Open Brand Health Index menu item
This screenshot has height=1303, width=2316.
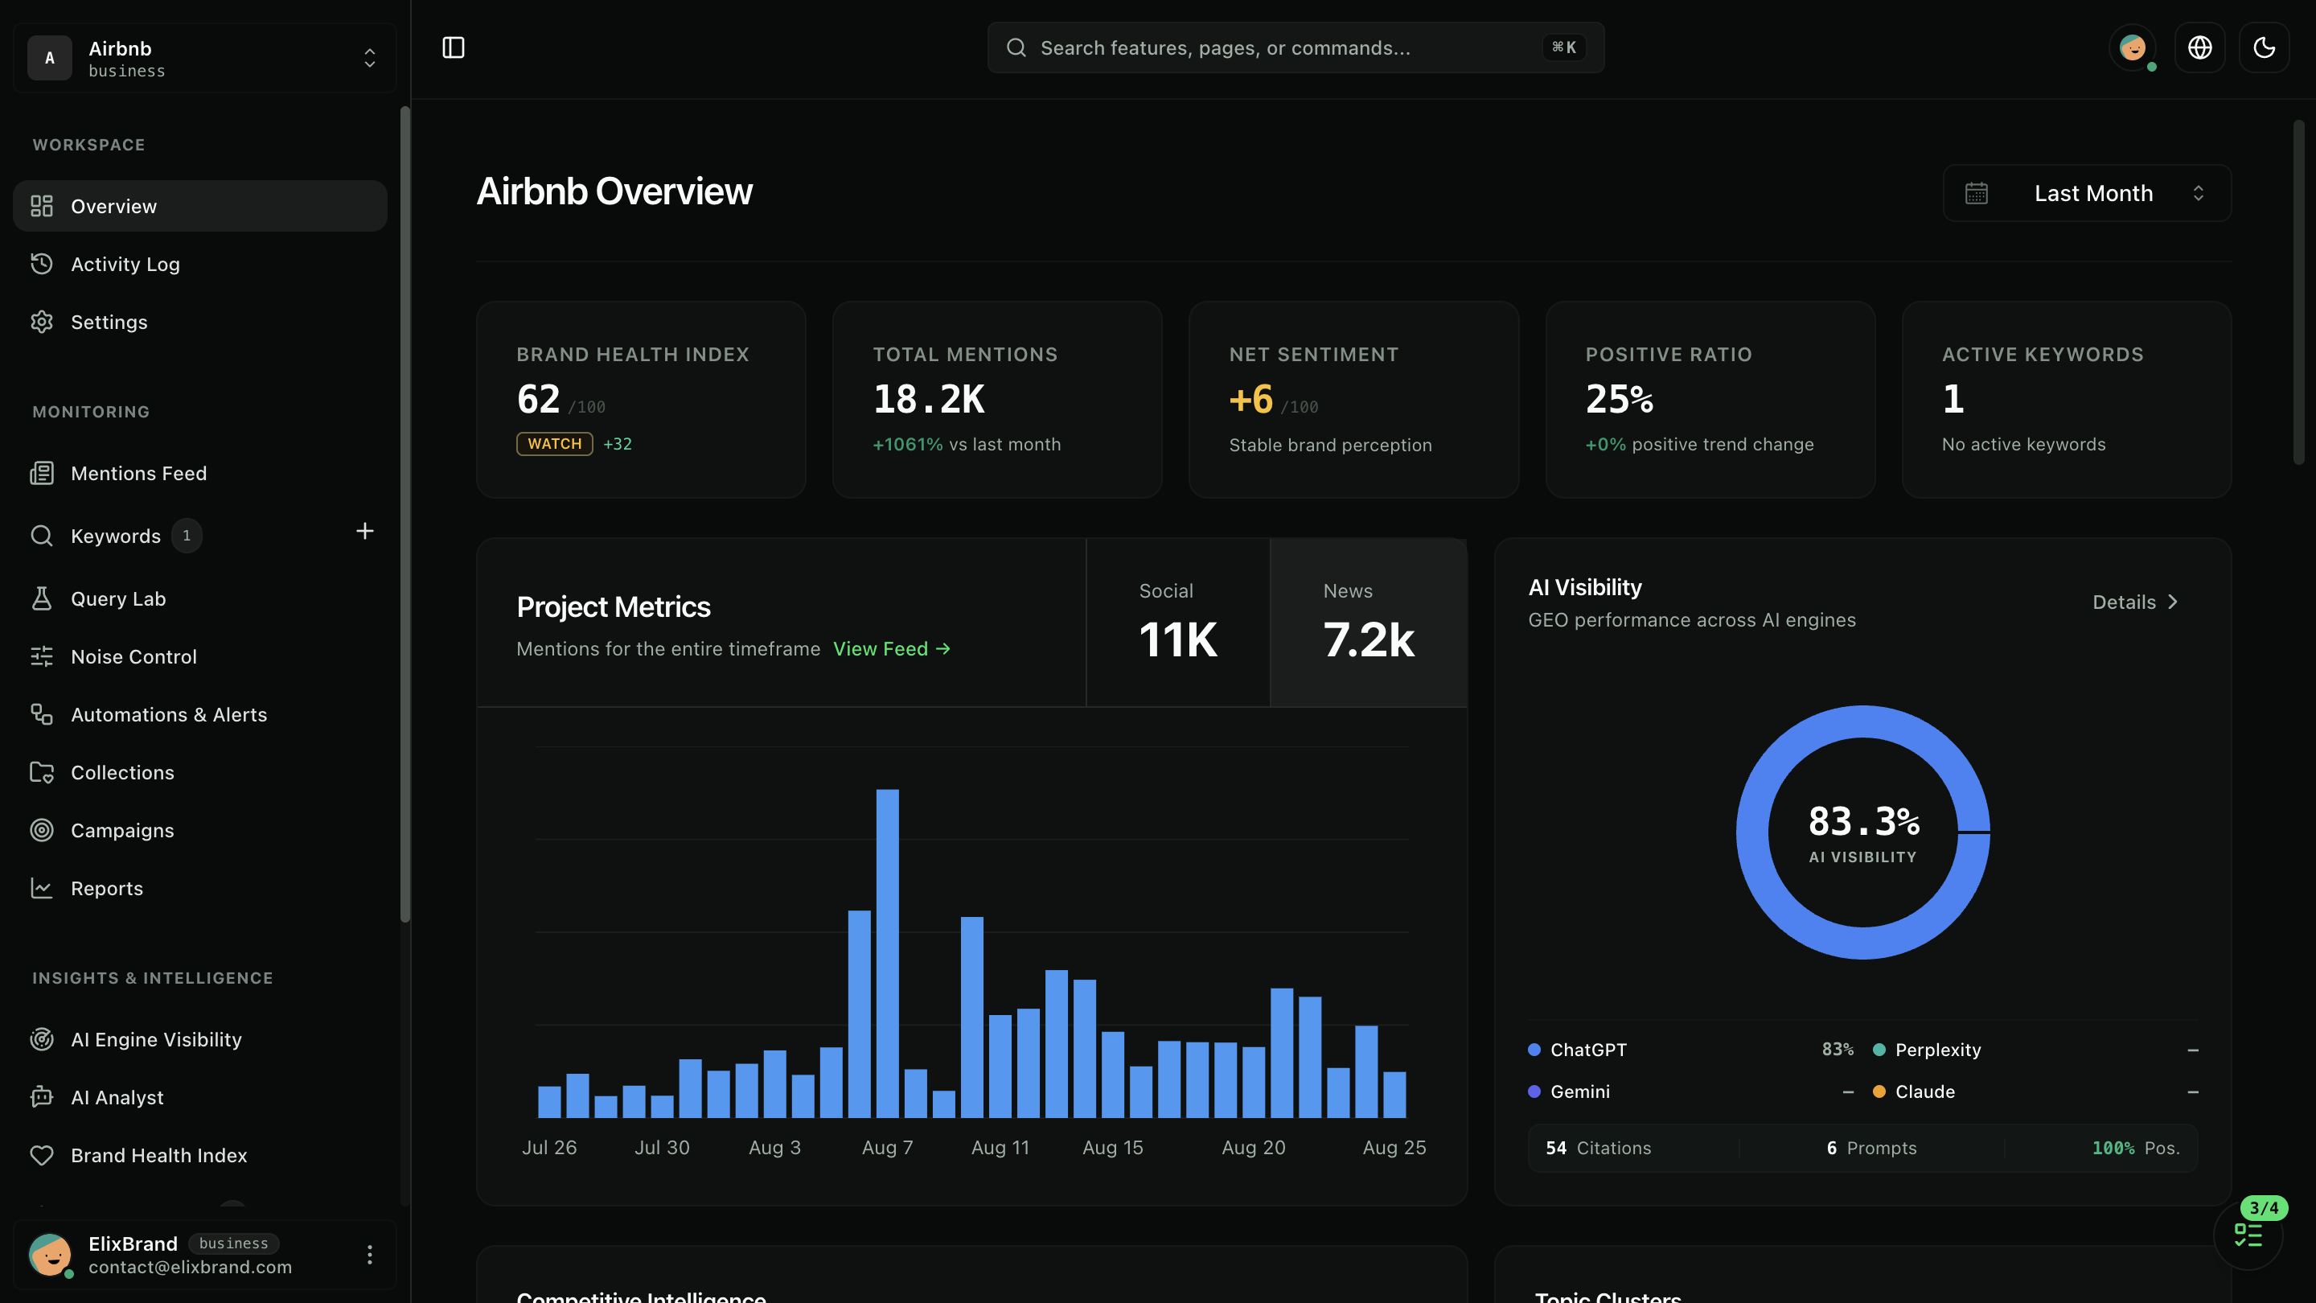[199, 1156]
